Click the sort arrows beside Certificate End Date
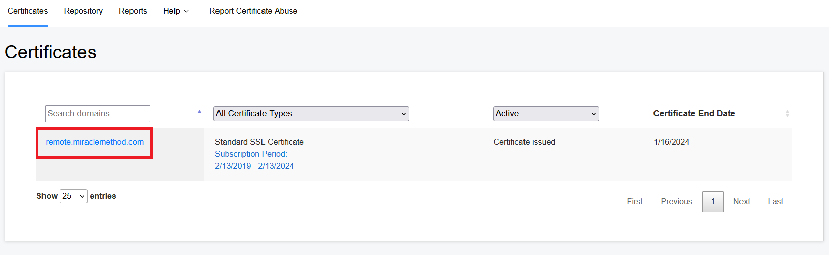Image resolution: width=829 pixels, height=255 pixels. [787, 114]
